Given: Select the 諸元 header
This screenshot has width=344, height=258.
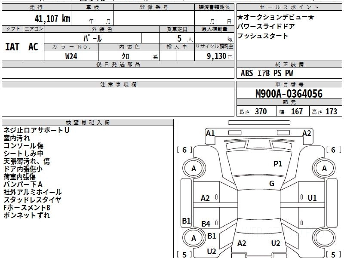Looking at the screenshot, I should point(290,102).
